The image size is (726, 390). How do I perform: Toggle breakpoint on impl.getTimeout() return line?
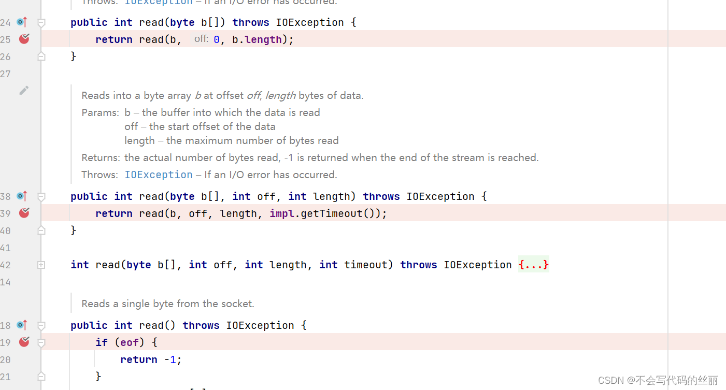pyautogui.click(x=24, y=213)
